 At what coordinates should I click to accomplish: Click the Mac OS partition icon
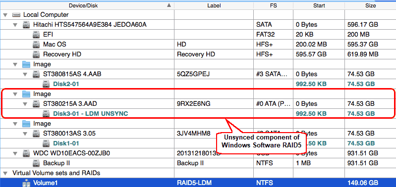point(36,45)
